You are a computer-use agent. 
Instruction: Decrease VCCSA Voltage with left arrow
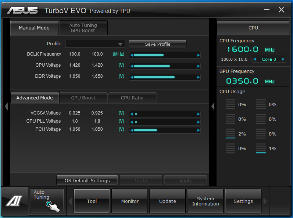pos(132,114)
